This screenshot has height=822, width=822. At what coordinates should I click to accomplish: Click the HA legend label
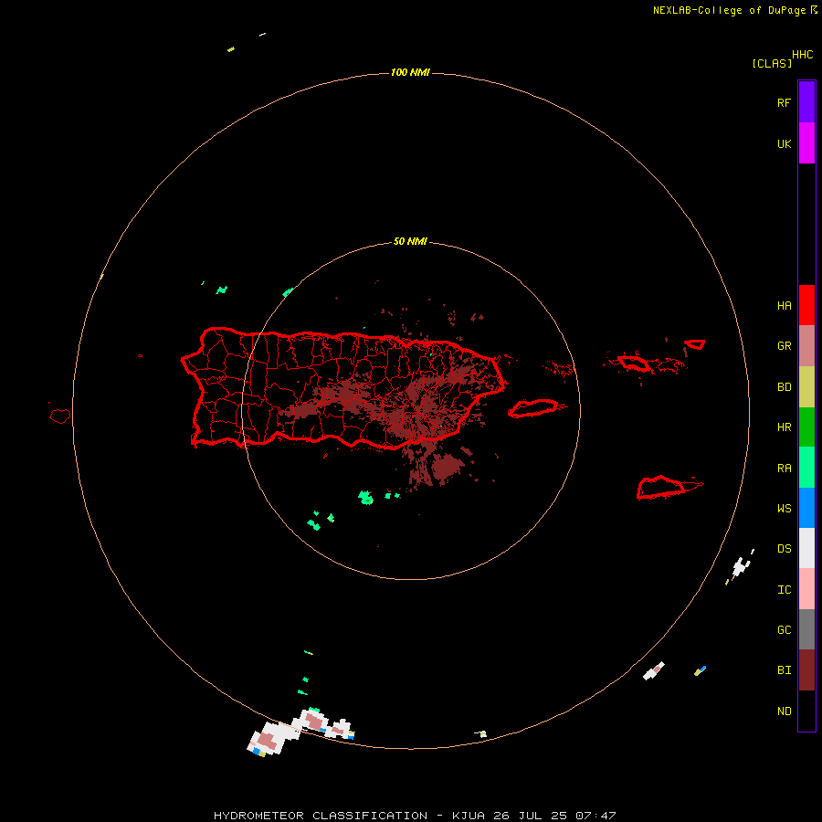tap(784, 305)
